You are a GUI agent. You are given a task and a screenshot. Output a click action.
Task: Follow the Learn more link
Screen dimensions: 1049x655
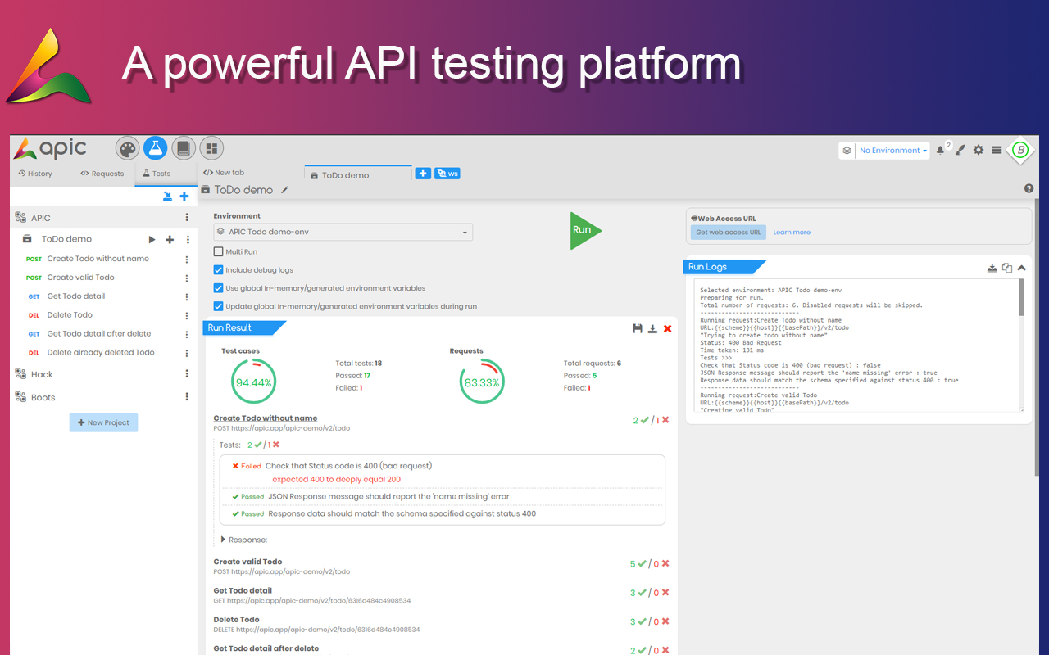(792, 233)
